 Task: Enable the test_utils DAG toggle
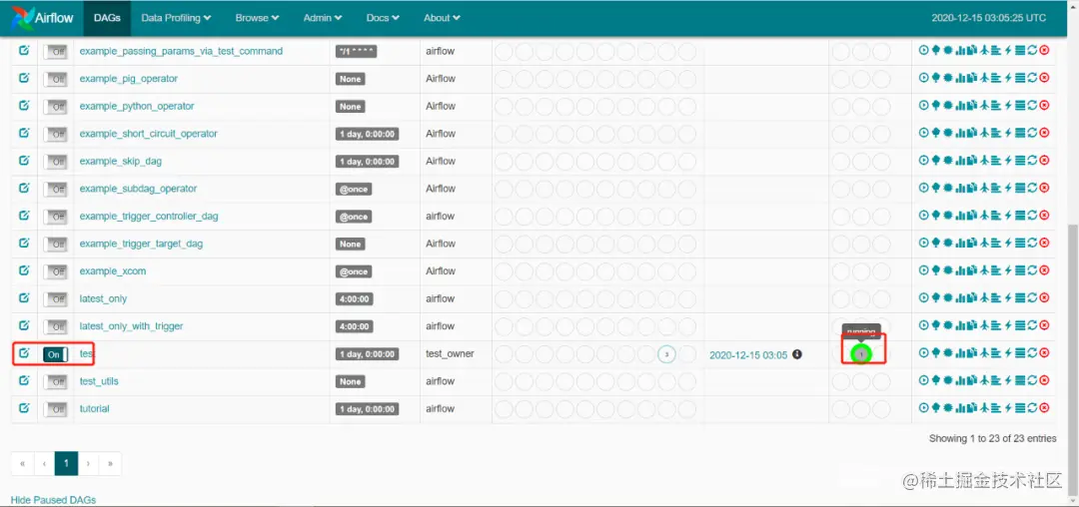[55, 382]
